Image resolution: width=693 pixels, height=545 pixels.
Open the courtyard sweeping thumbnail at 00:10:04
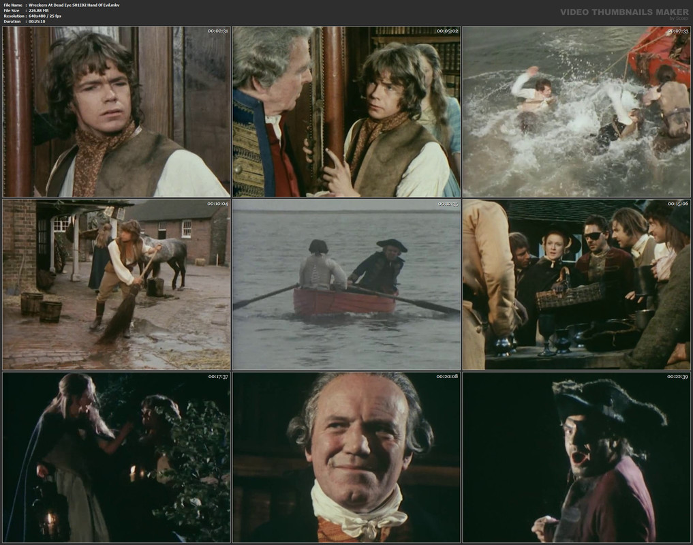[117, 284]
